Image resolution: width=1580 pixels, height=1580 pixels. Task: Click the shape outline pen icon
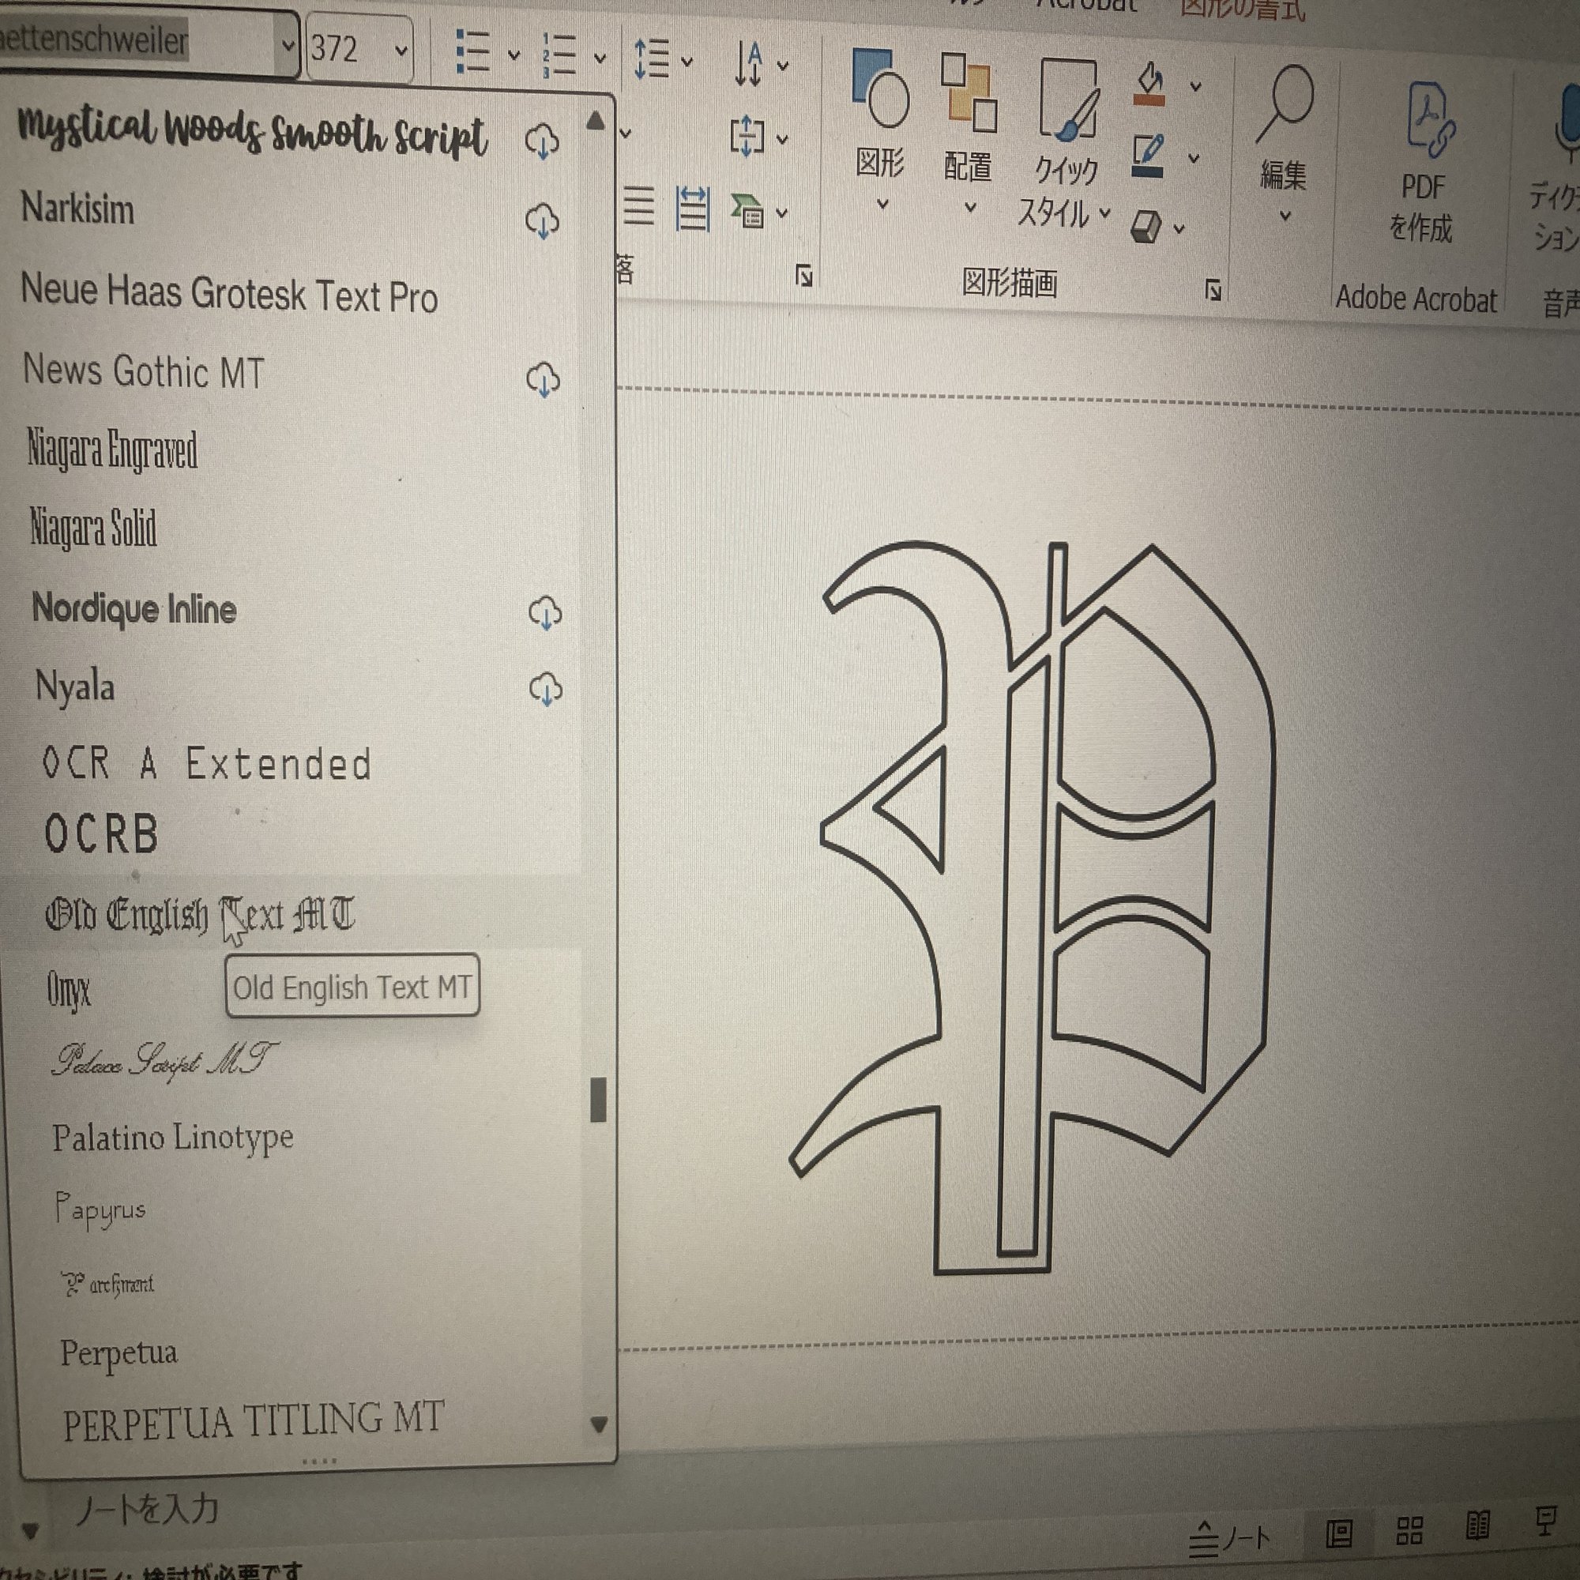[x=1148, y=156]
